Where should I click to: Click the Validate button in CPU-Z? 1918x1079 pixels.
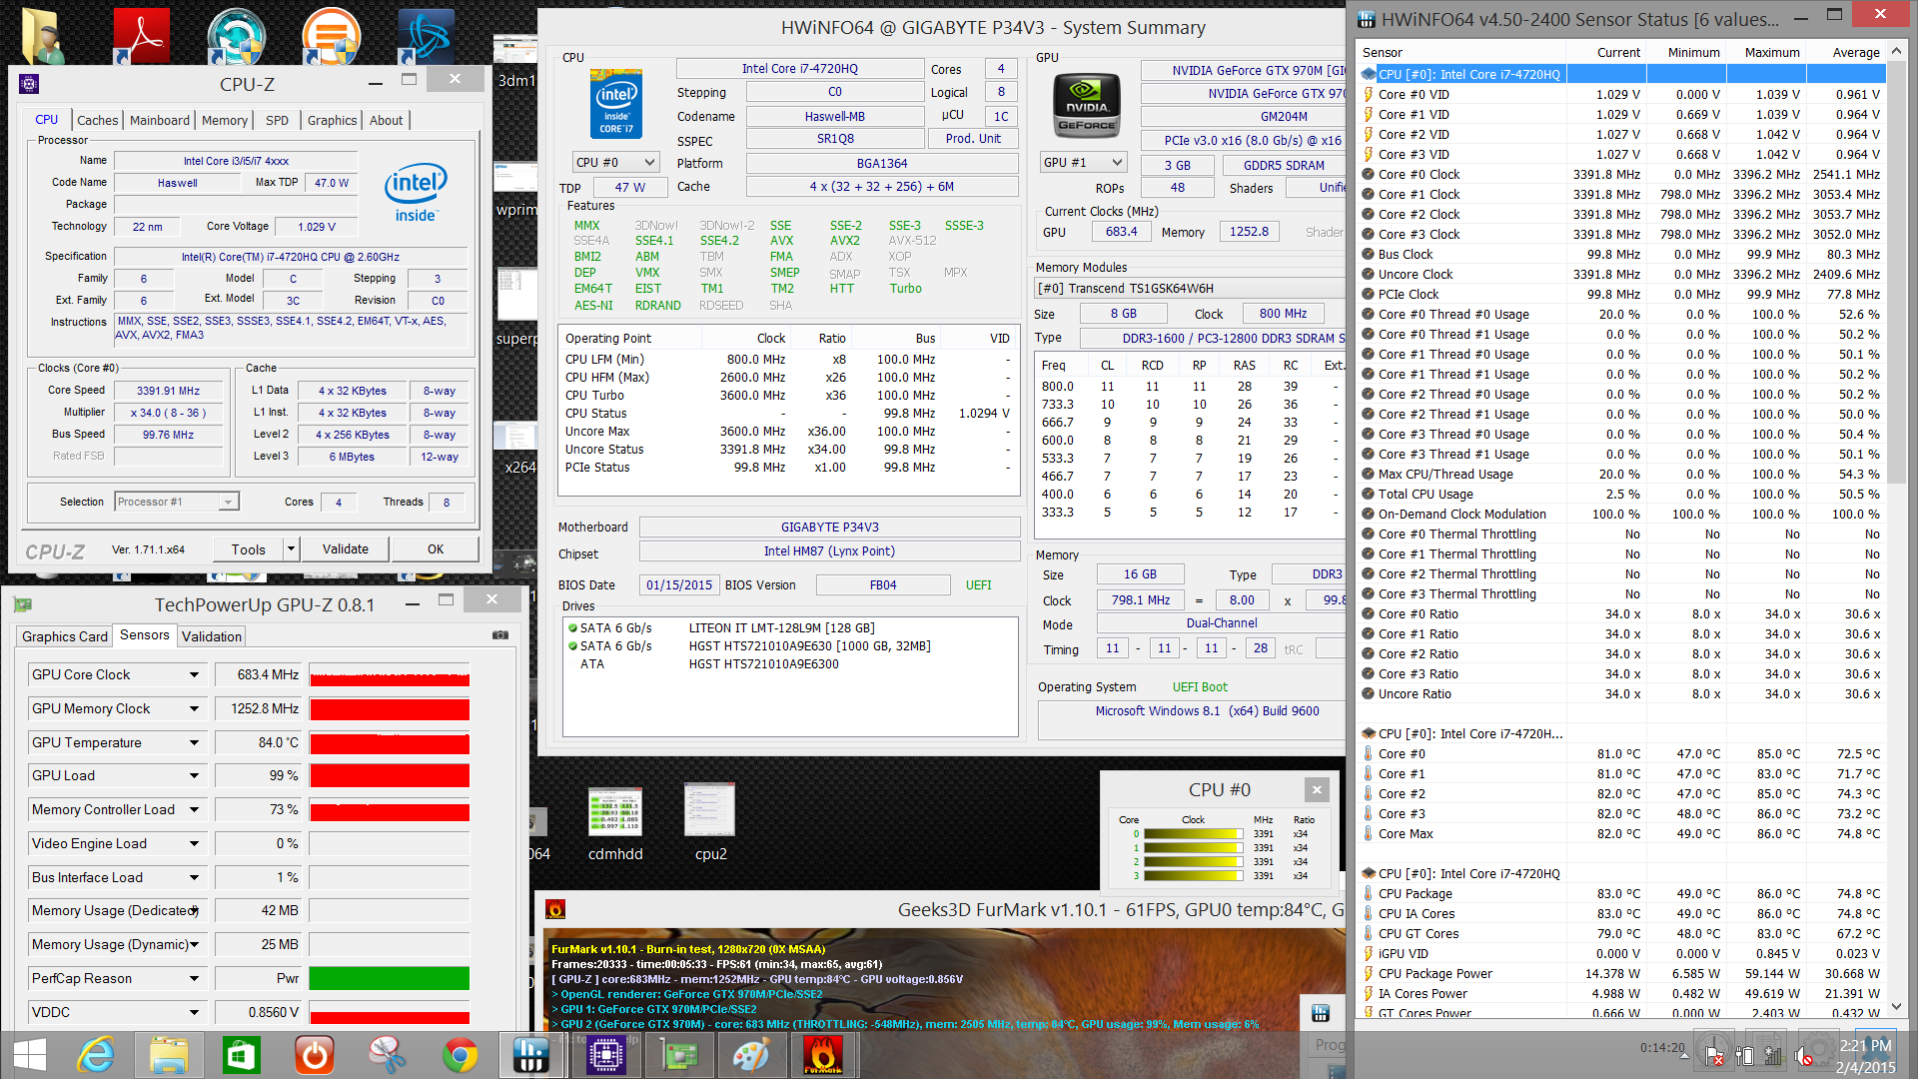pyautogui.click(x=346, y=548)
